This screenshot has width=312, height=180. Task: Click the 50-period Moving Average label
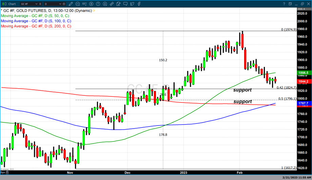tap(36, 16)
